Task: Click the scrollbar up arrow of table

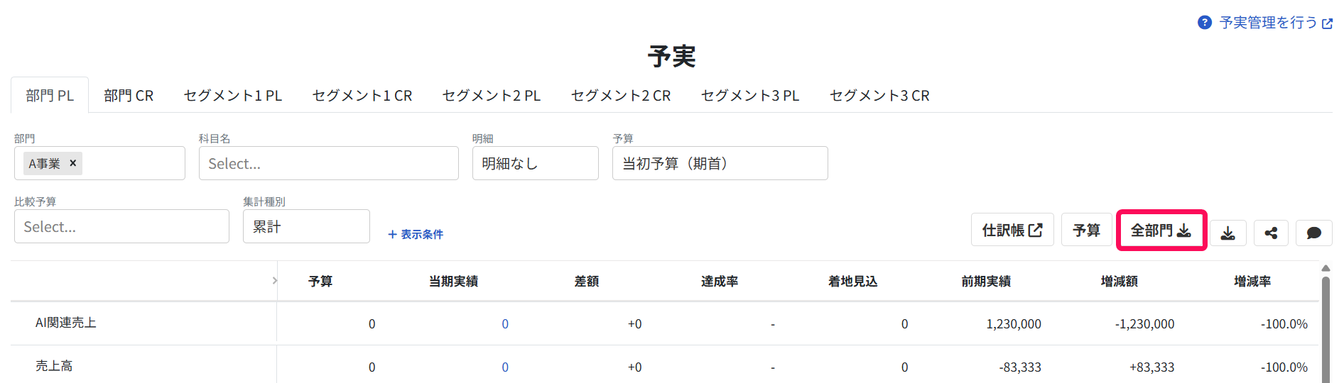Action: 1326,268
